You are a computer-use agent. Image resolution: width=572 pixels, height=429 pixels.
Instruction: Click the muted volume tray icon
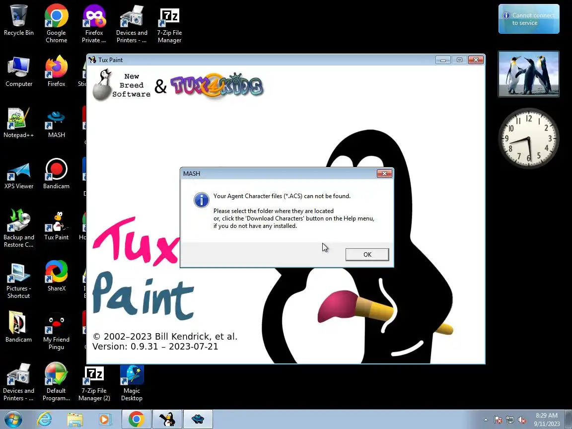coord(522,420)
